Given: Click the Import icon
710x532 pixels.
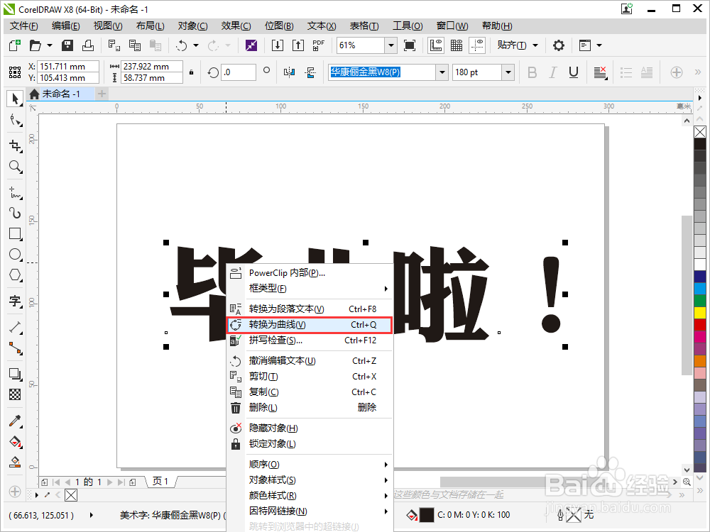Looking at the screenshot, I should [x=277, y=45].
